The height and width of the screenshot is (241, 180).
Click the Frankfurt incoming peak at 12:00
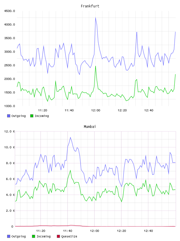96,66
